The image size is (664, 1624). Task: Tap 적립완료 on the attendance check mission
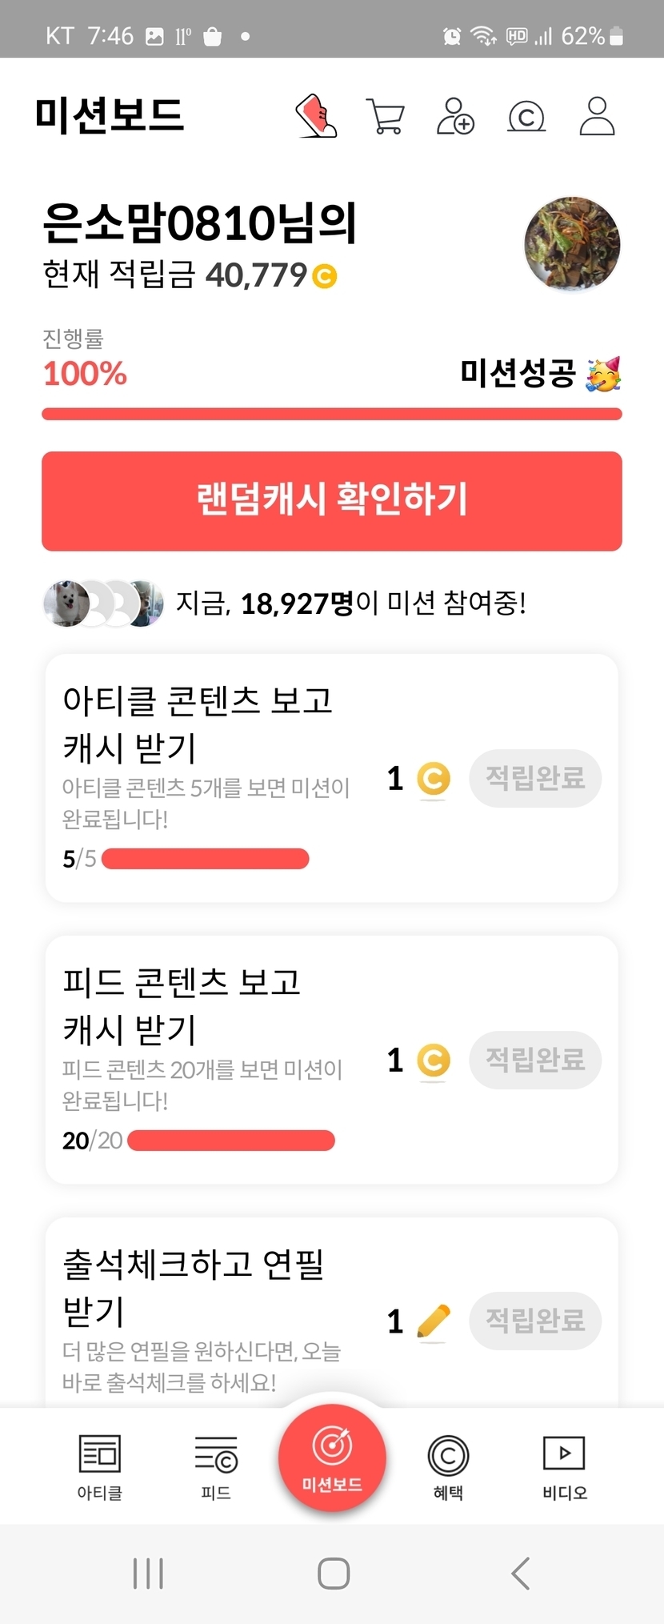click(x=535, y=1321)
